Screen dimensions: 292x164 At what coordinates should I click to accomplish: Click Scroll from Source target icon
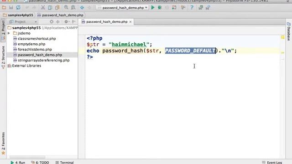[52, 22]
